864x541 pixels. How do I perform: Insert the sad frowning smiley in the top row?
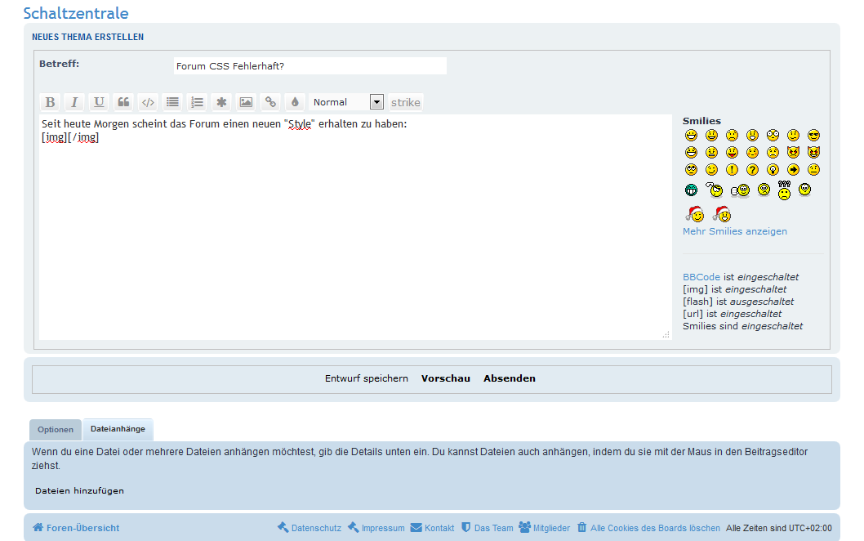point(732,135)
